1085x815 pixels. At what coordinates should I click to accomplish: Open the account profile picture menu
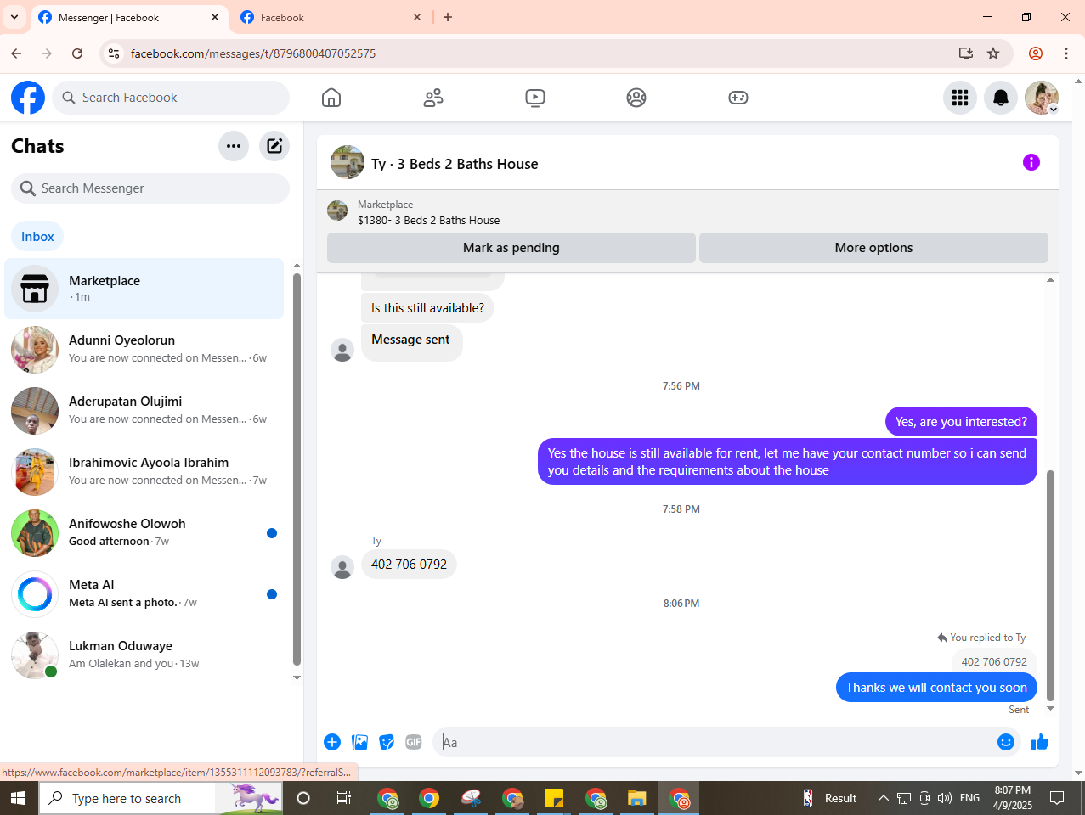click(x=1042, y=98)
